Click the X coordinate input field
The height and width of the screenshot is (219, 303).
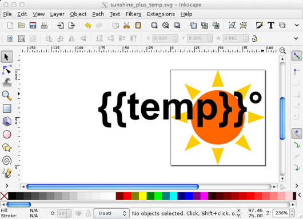pyautogui.click(x=163, y=38)
